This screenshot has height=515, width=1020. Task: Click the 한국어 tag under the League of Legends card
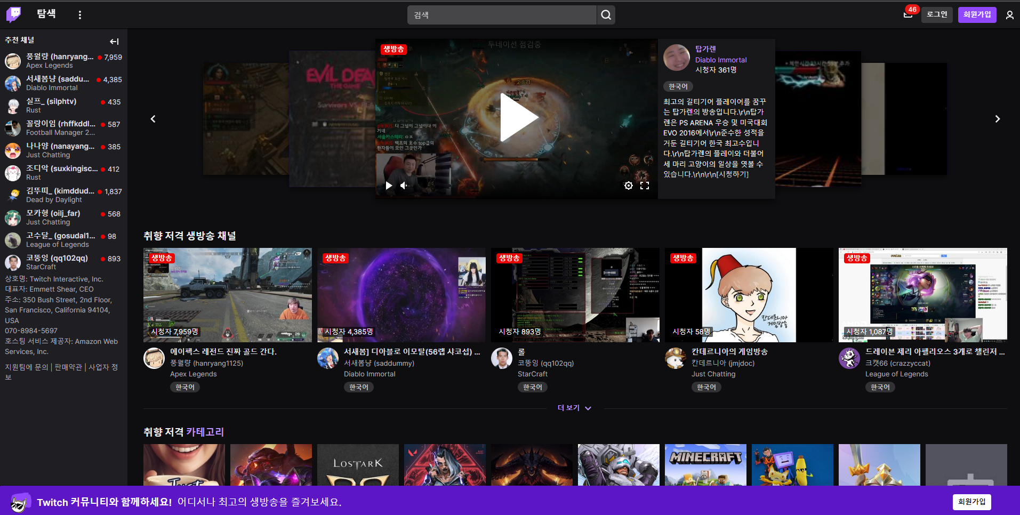881,388
